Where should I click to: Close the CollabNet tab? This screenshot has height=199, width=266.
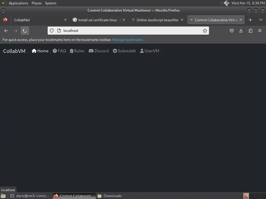65,20
